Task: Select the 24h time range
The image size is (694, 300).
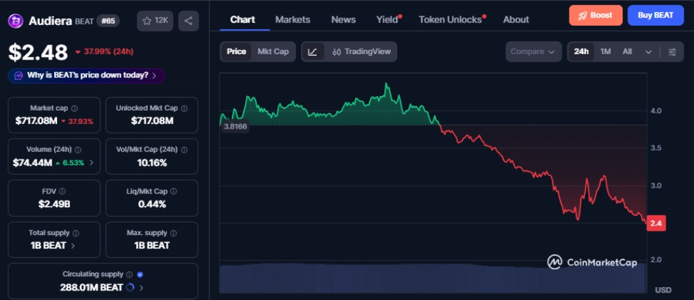Action: [581, 51]
